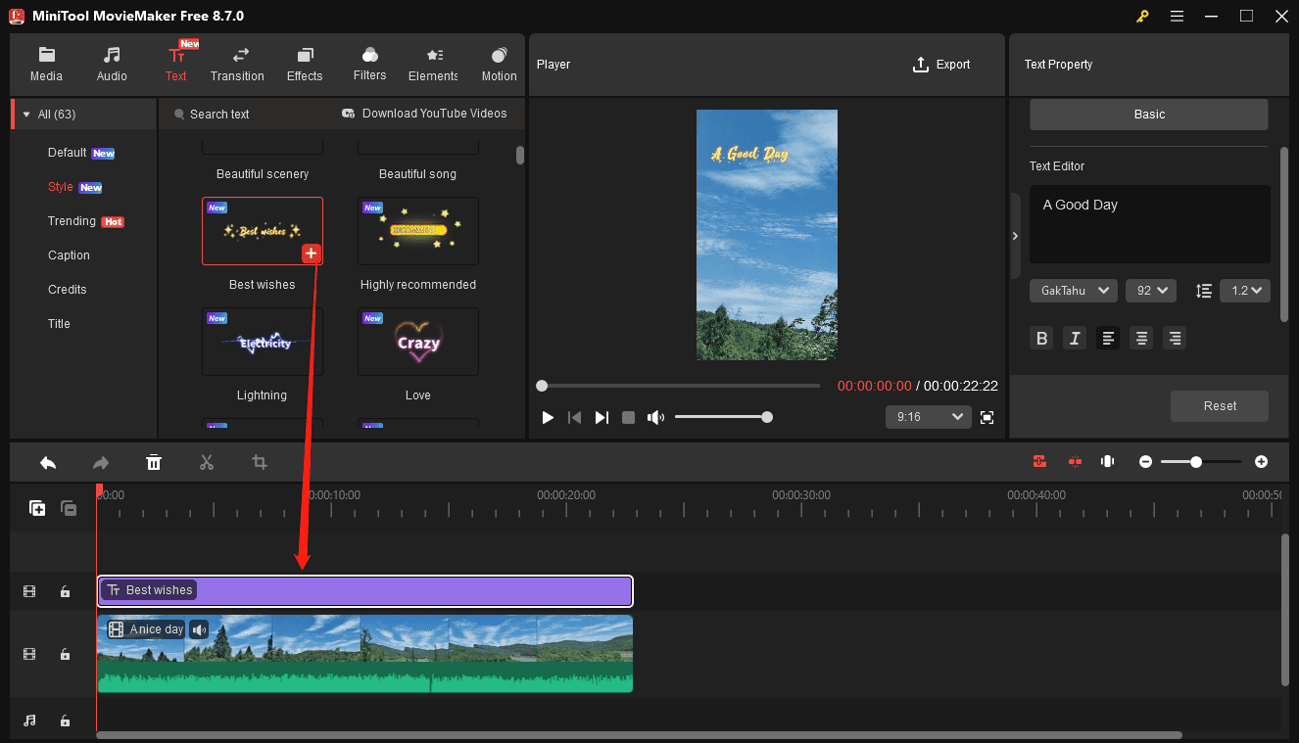The width and height of the screenshot is (1299, 743).
Task: Lock the text track
Action: [65, 591]
